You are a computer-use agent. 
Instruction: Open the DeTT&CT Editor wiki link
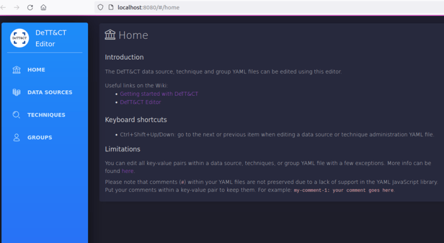click(x=140, y=102)
